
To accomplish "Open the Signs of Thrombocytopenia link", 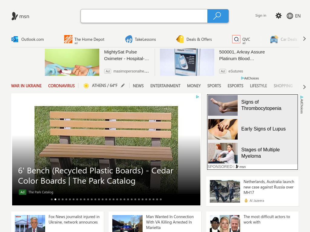I will (x=261, y=105).
